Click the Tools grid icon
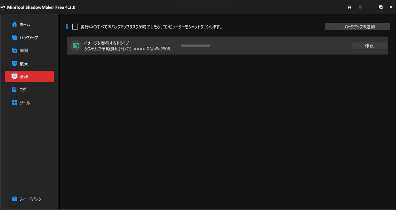 pyautogui.click(x=15, y=103)
